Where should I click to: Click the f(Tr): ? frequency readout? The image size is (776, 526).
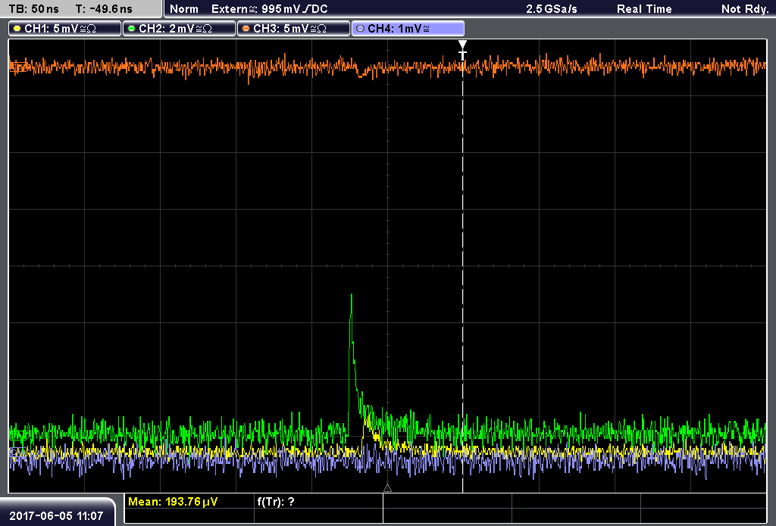click(276, 502)
